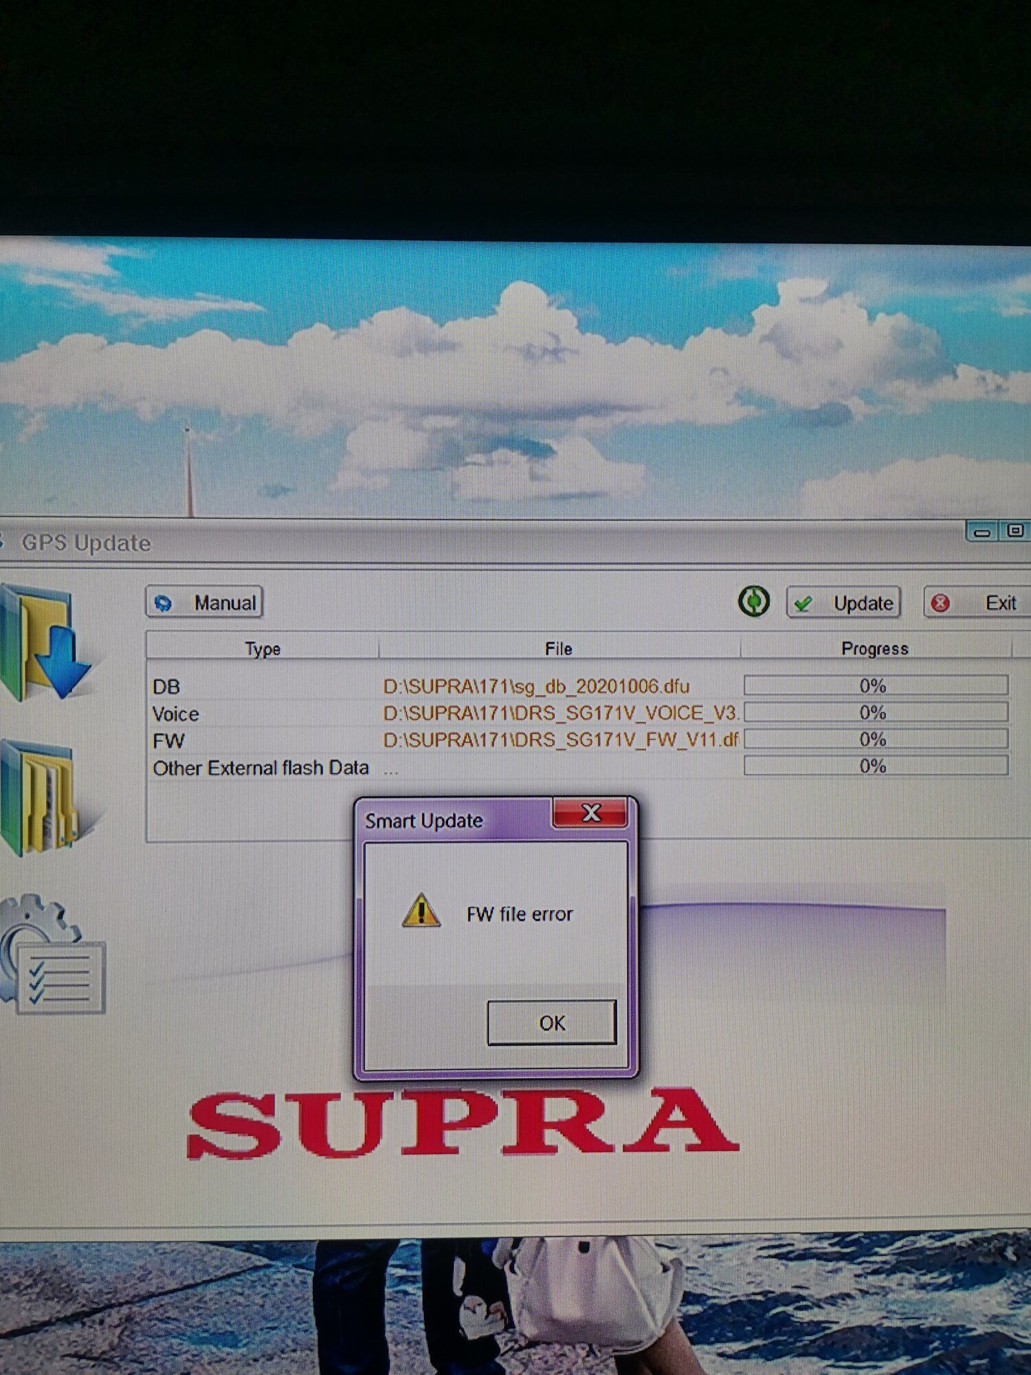
Task: Click the Other External flash Data row
Action: (260, 767)
